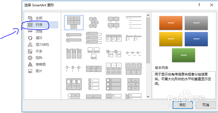Select the Increasing Circle Process layout

[x=134, y=53]
